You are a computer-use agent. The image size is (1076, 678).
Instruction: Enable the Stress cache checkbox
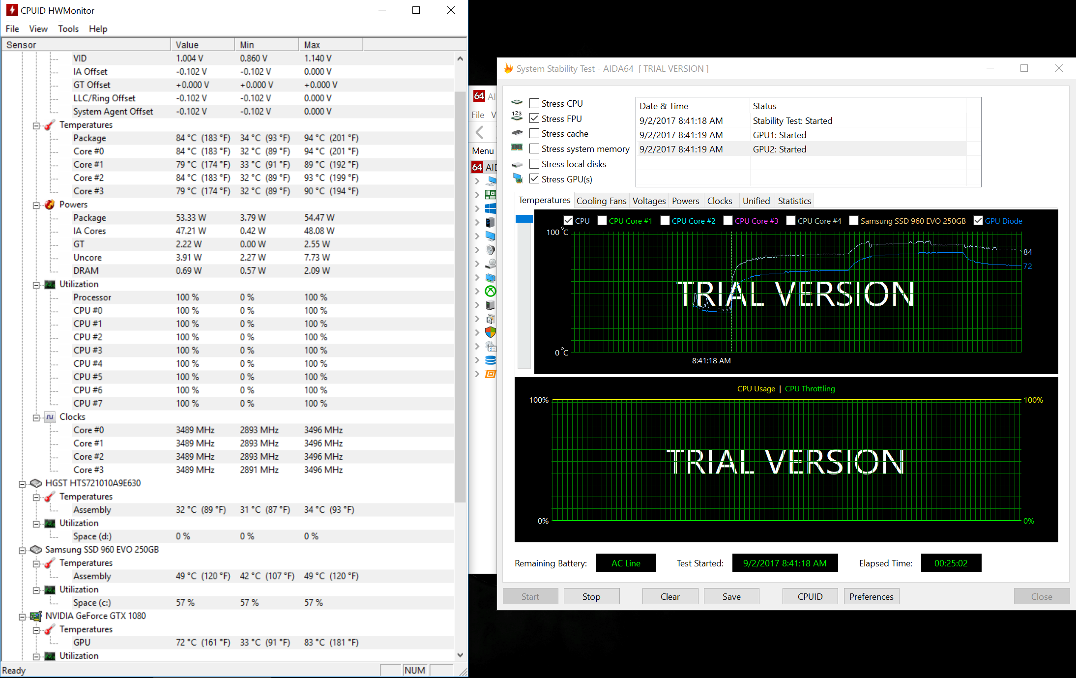[x=534, y=133]
